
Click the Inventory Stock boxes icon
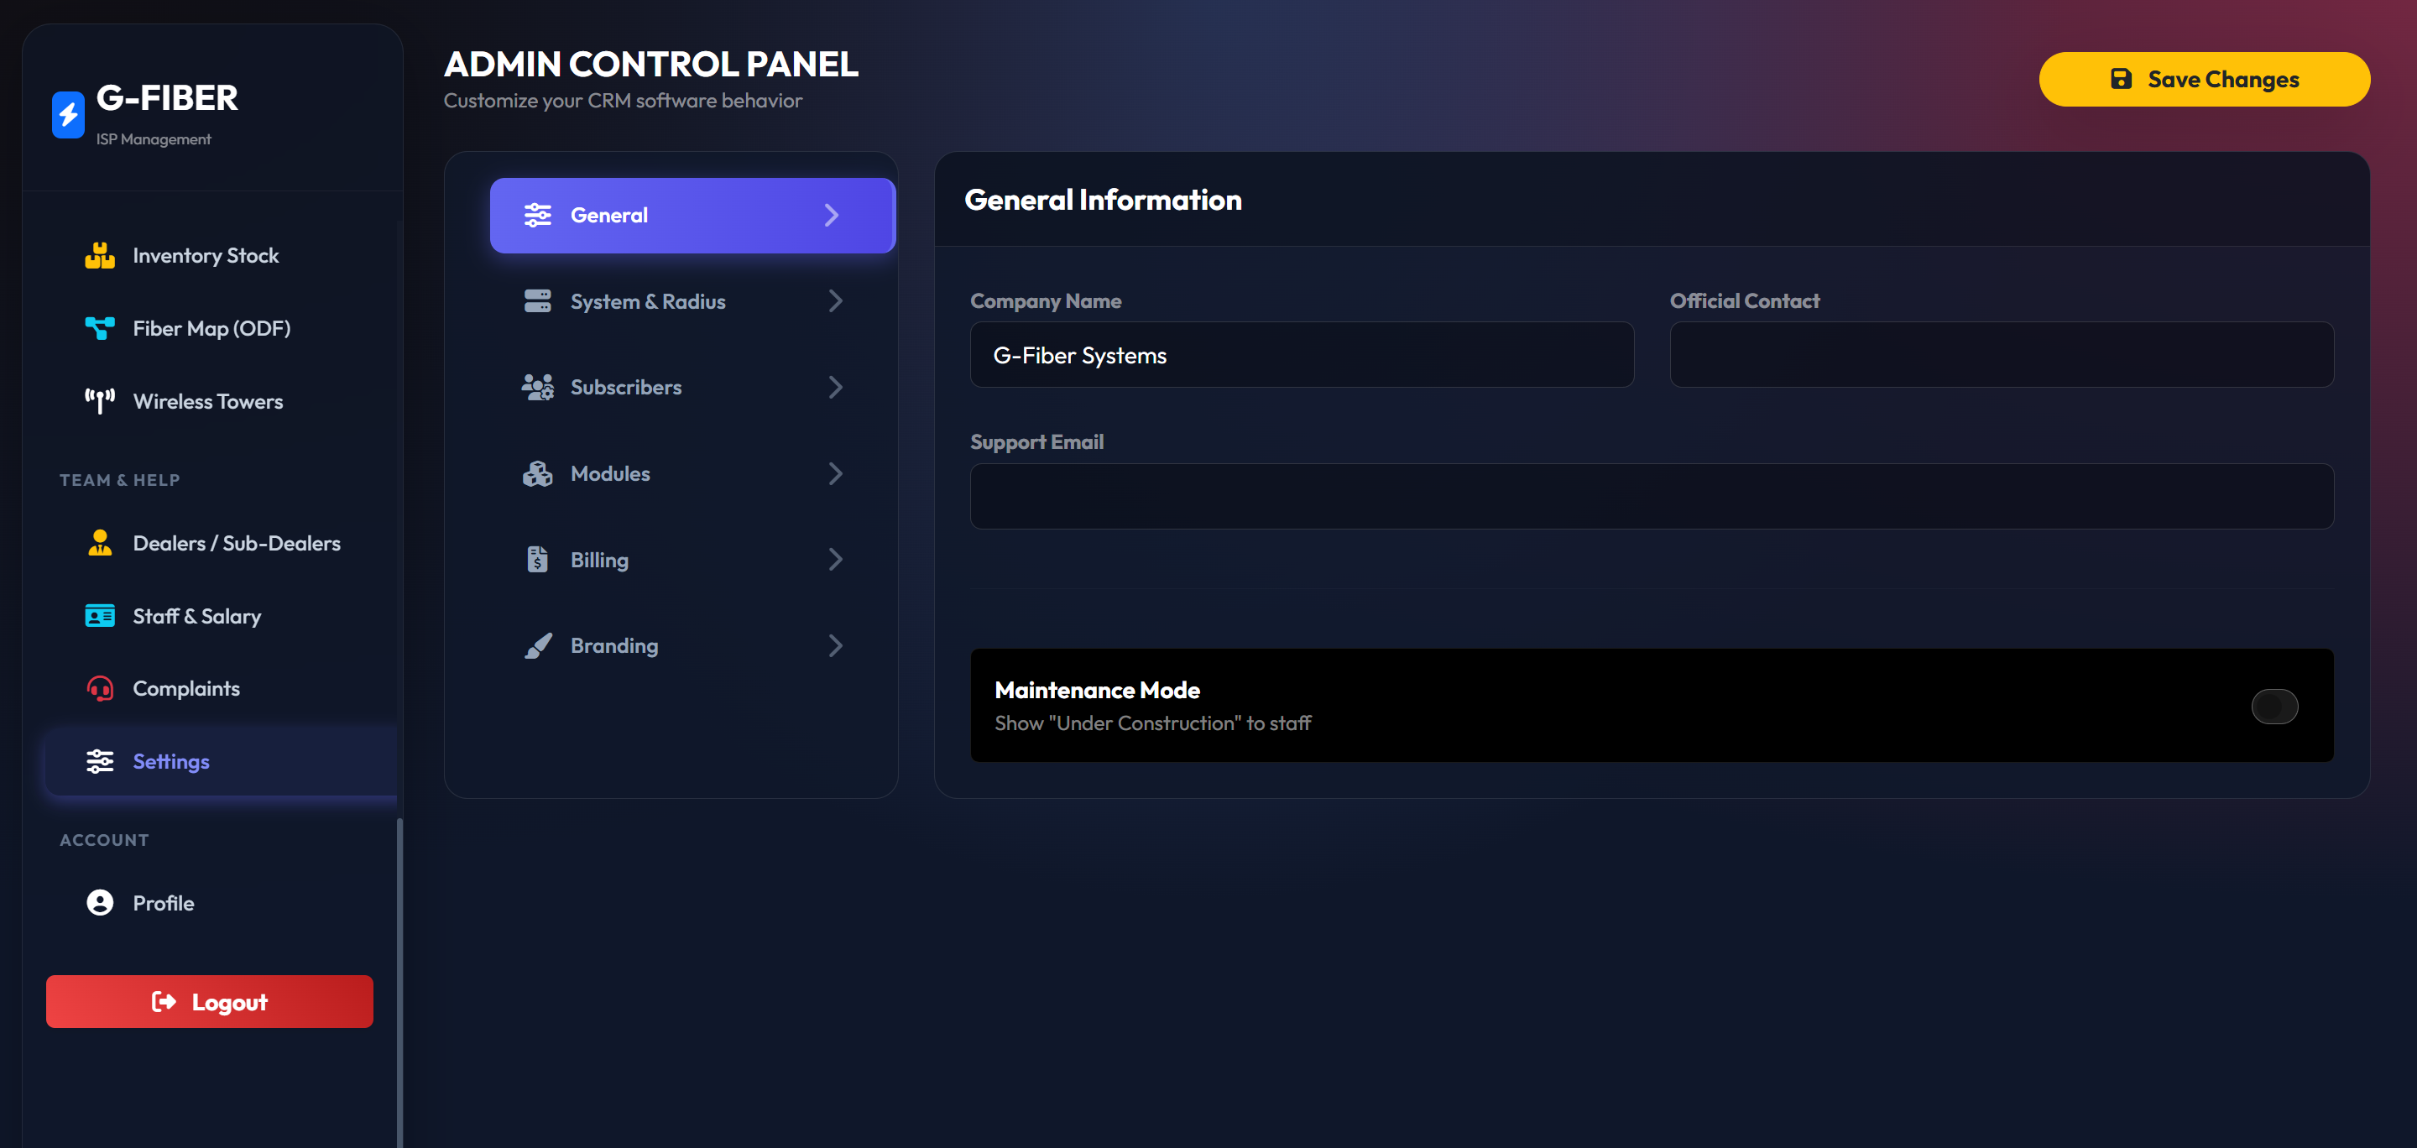click(x=100, y=255)
